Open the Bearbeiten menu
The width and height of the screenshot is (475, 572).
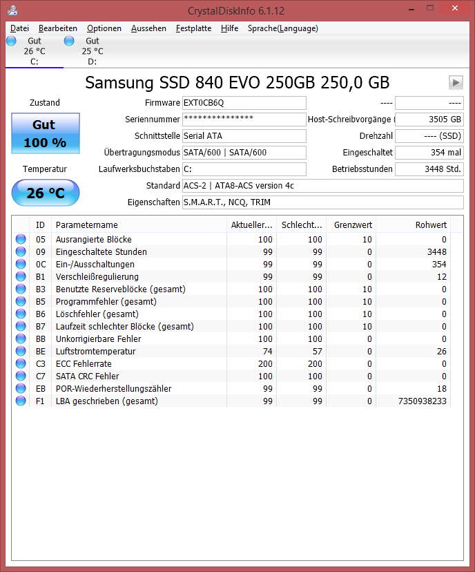[x=57, y=28]
